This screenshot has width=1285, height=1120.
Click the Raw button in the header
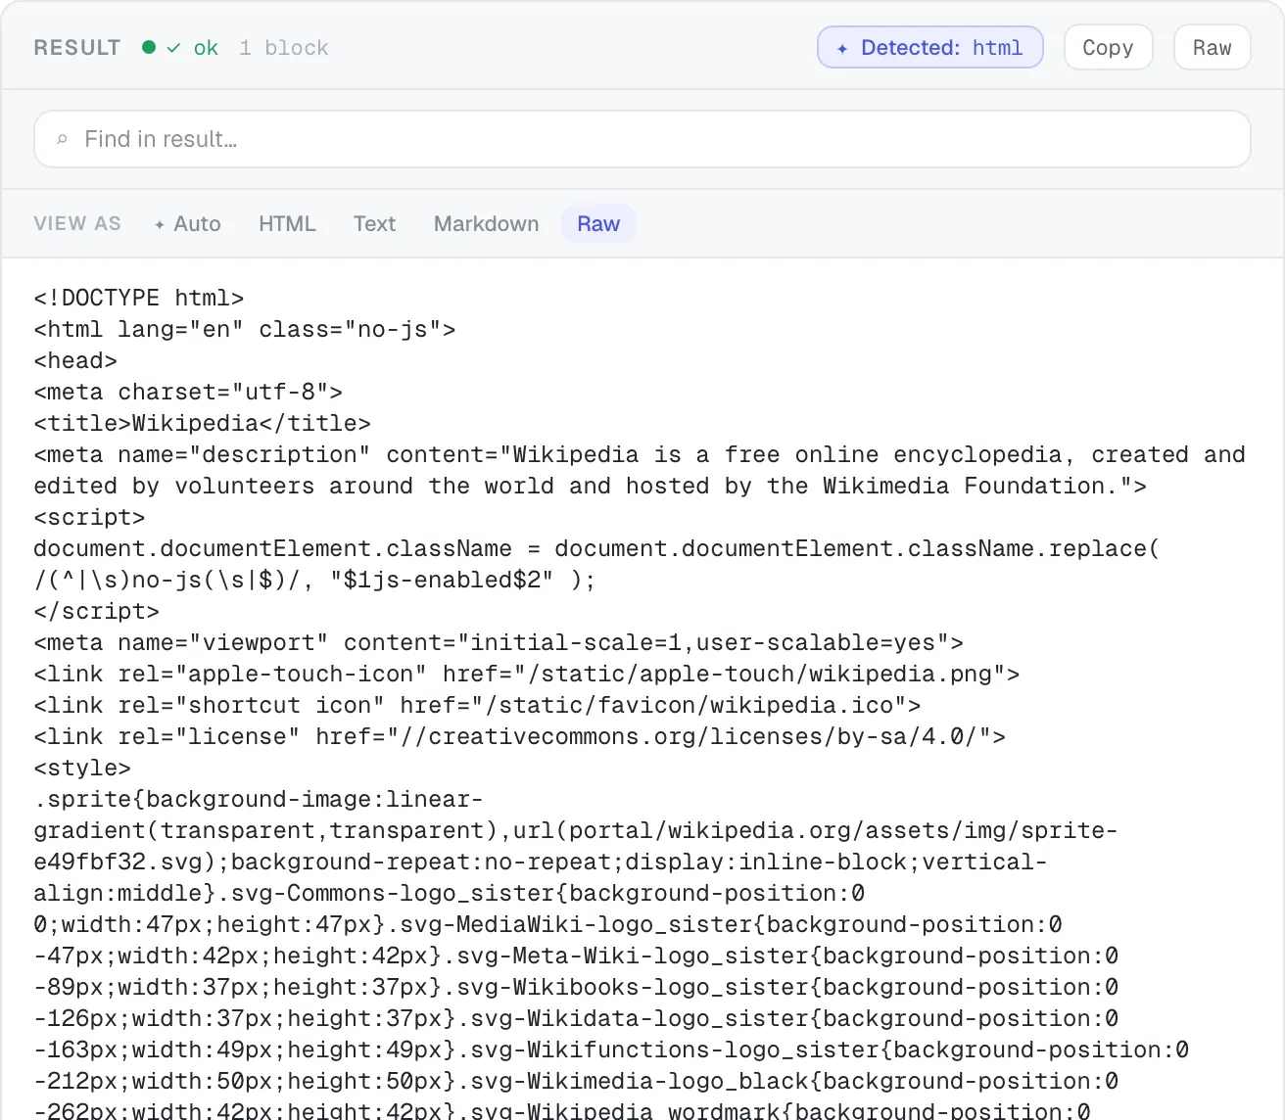[1212, 47]
